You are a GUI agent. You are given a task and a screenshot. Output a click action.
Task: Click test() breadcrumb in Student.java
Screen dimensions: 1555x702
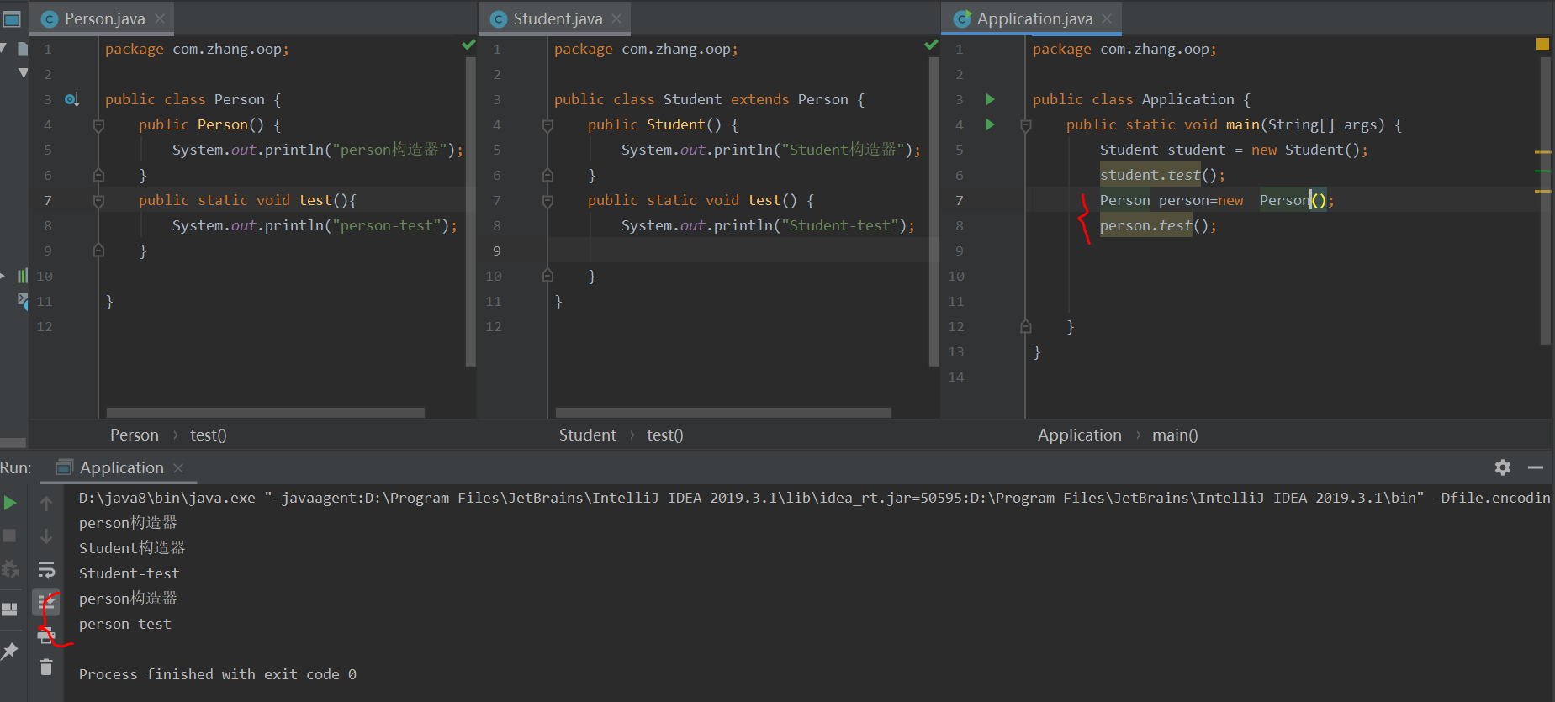point(665,435)
